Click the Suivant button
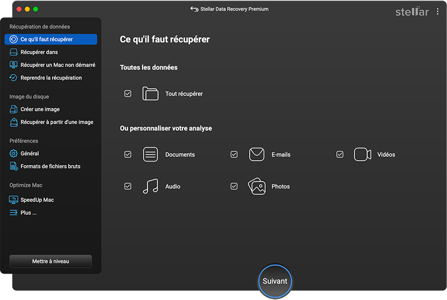Screen dimensions: 447x300 coord(275,281)
